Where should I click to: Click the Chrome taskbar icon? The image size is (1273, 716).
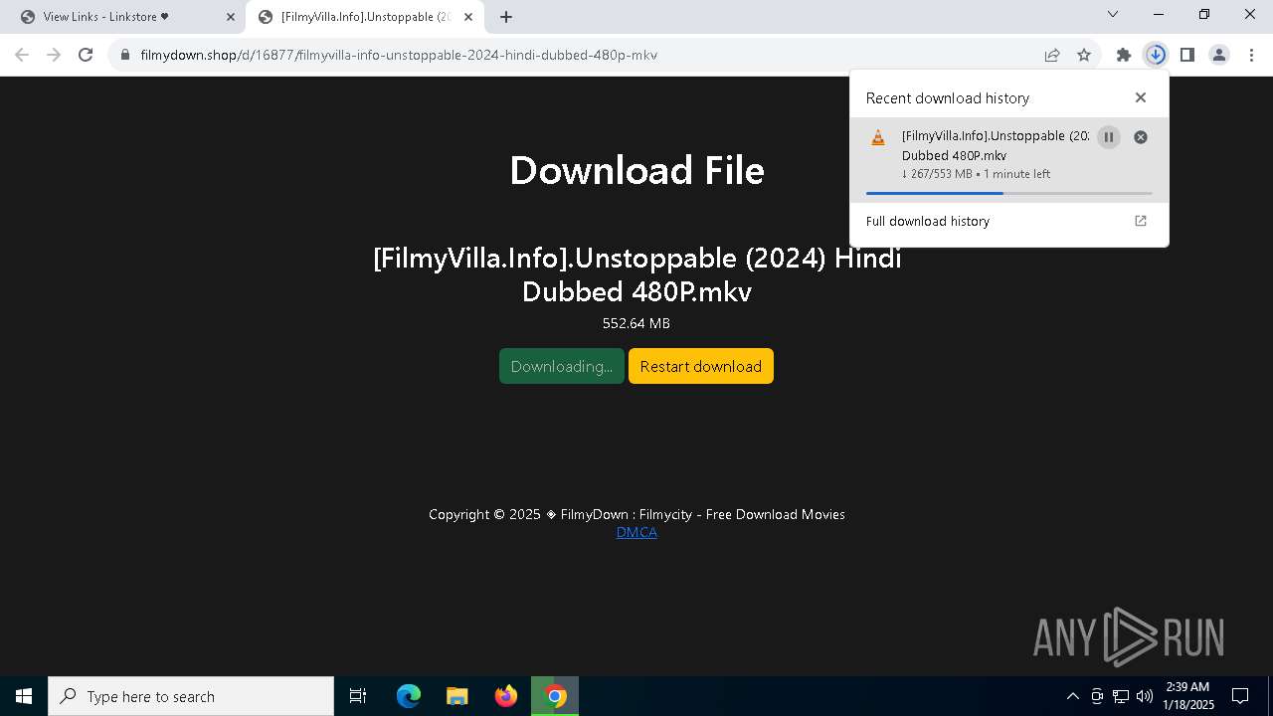click(x=555, y=696)
